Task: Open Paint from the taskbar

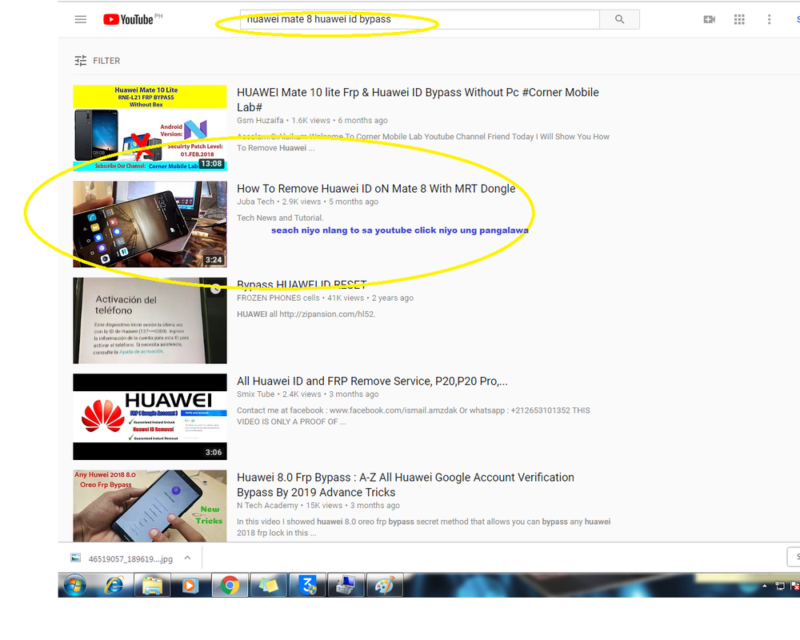Action: 386,585
